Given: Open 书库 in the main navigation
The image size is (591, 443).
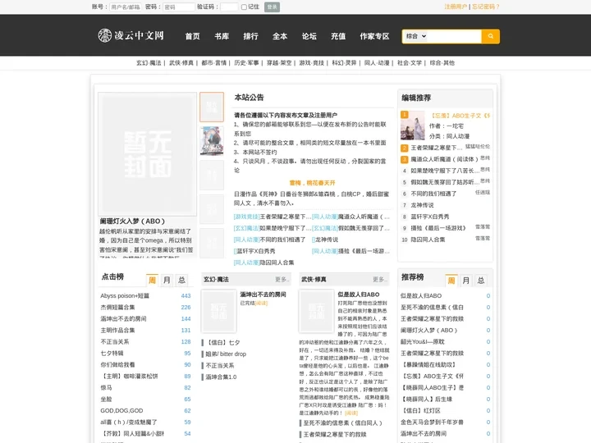Looking at the screenshot, I should [222, 36].
